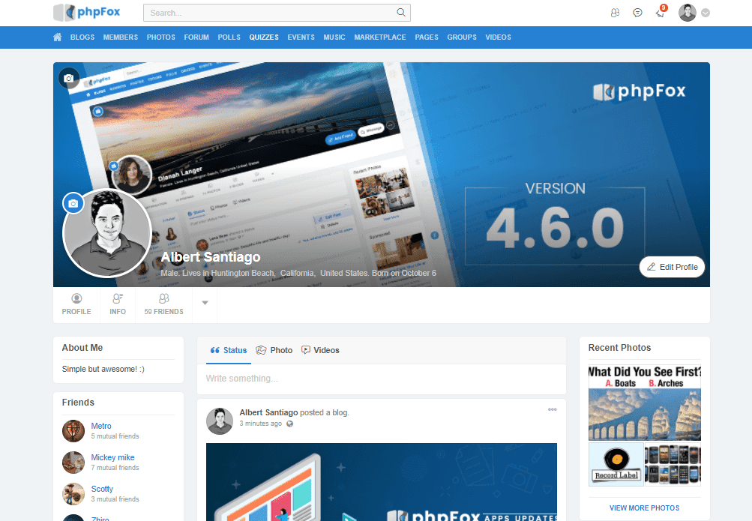Open Metro's friend avatar
The image size is (752, 521).
click(x=73, y=431)
